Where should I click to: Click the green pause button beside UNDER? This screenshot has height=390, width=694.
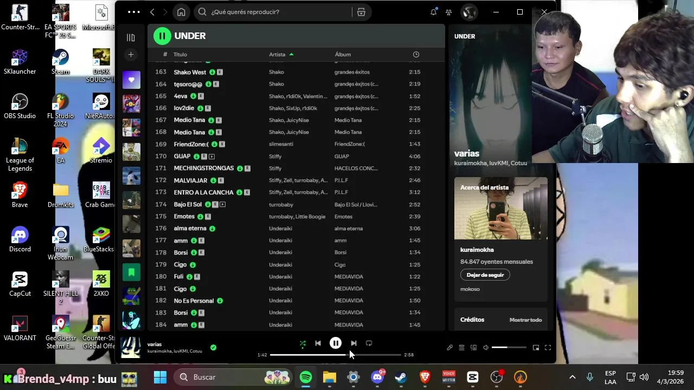click(162, 36)
